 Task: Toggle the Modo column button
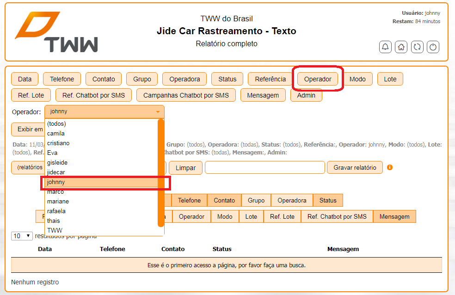pos(225,217)
